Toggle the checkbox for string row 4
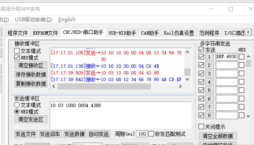The image size is (254, 145). [x=201, y=82]
